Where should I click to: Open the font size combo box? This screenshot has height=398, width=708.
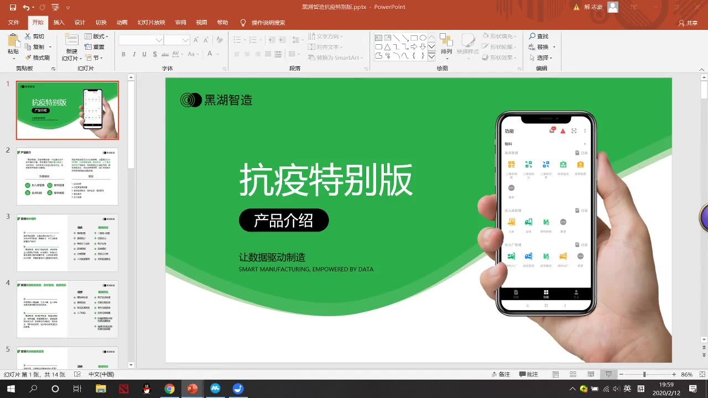177,40
